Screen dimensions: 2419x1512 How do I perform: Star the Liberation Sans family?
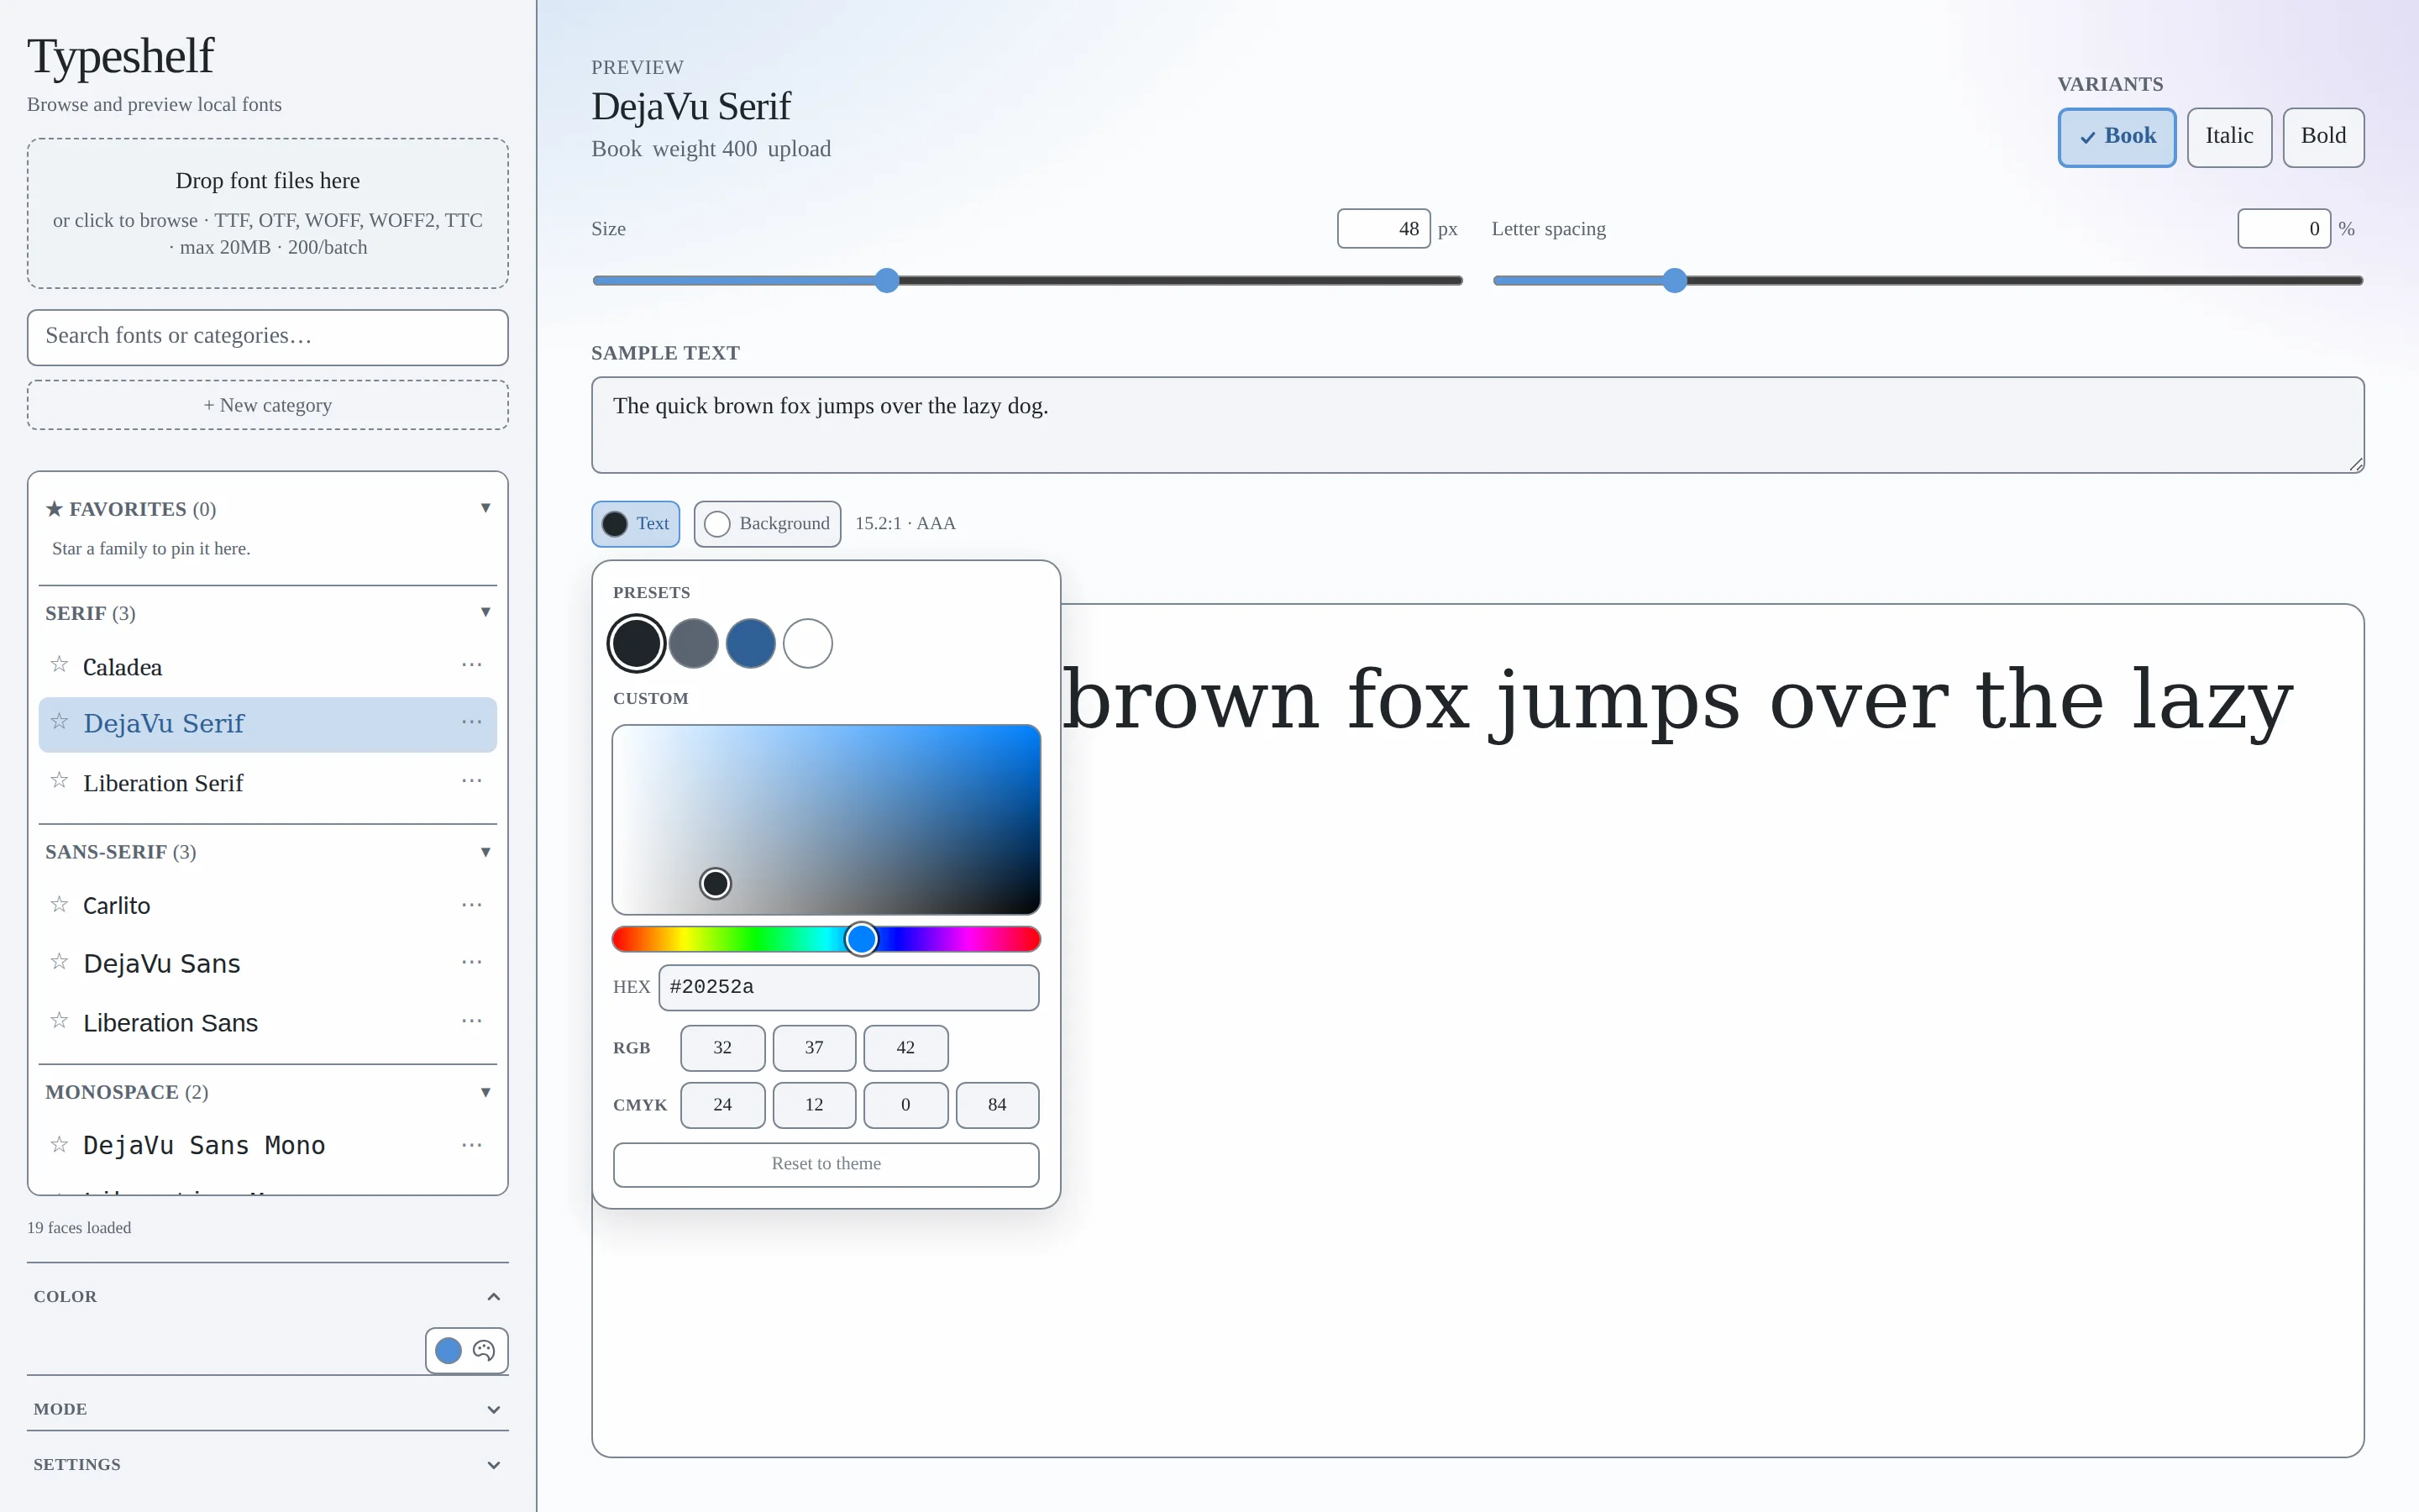coord(59,1021)
